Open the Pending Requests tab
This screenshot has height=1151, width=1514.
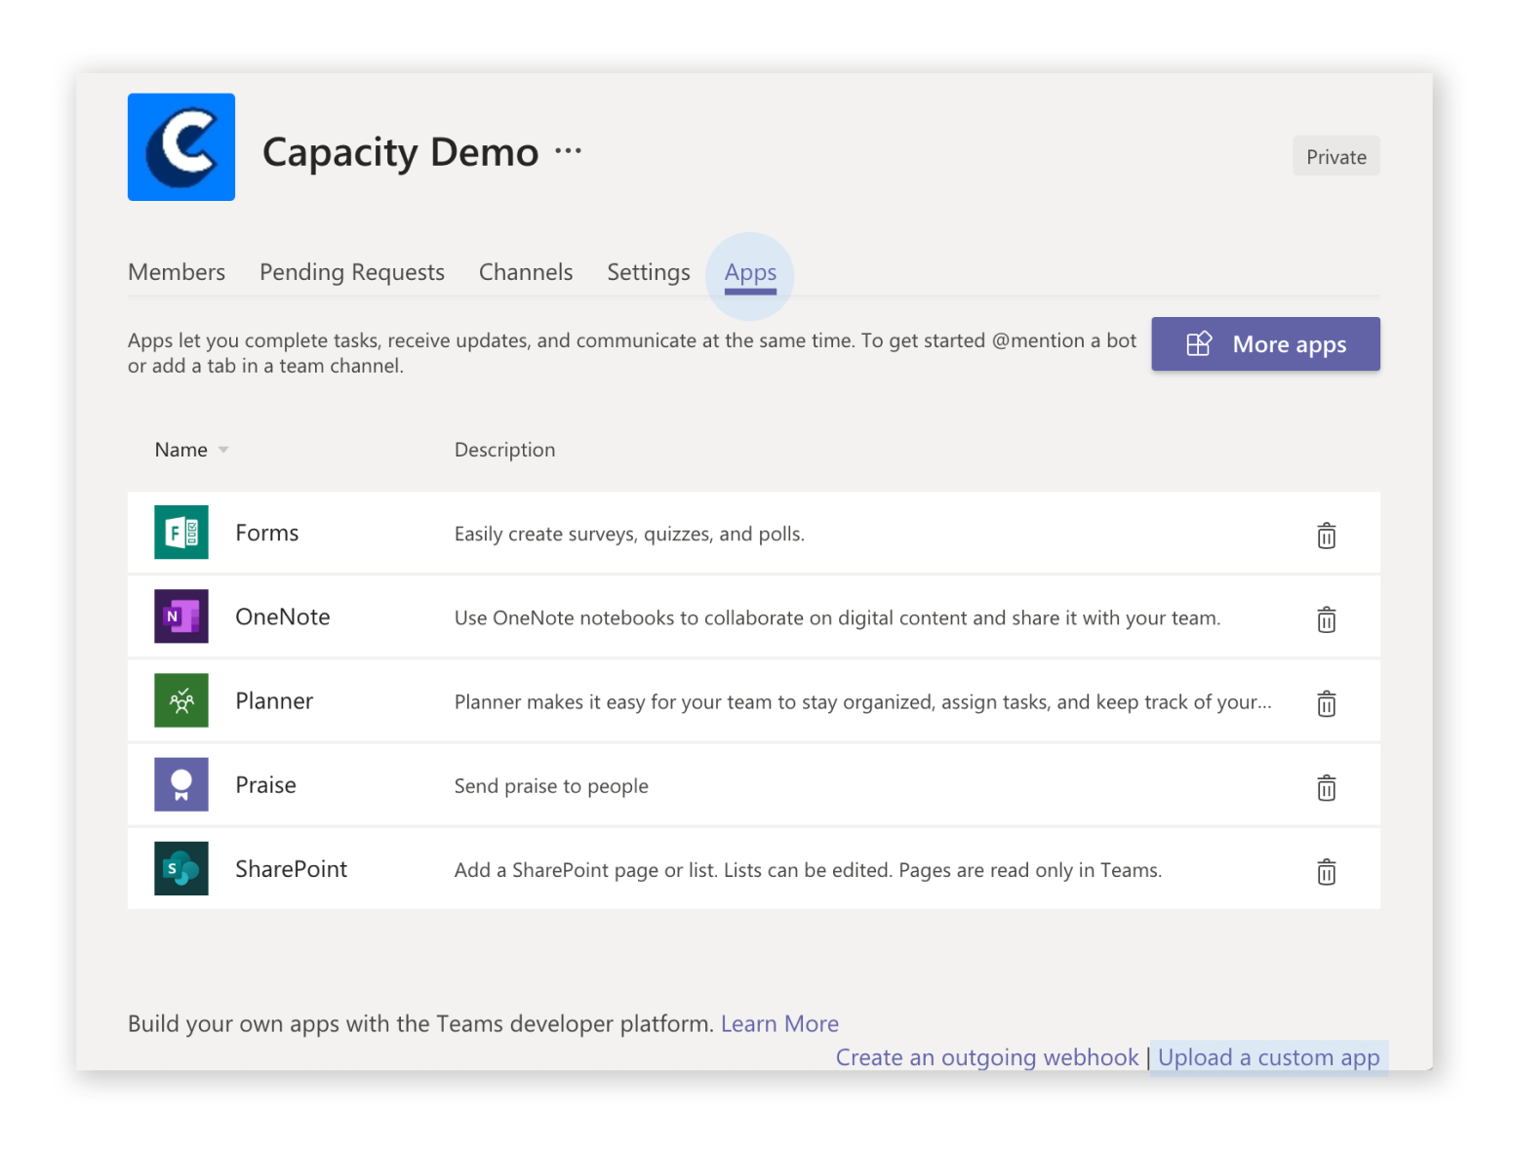(352, 272)
